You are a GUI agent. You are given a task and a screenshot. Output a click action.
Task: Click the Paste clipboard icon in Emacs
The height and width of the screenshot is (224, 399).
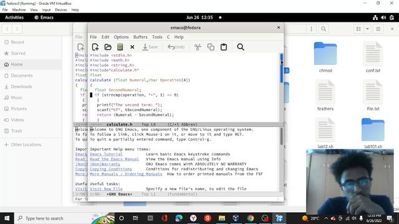(x=224, y=47)
